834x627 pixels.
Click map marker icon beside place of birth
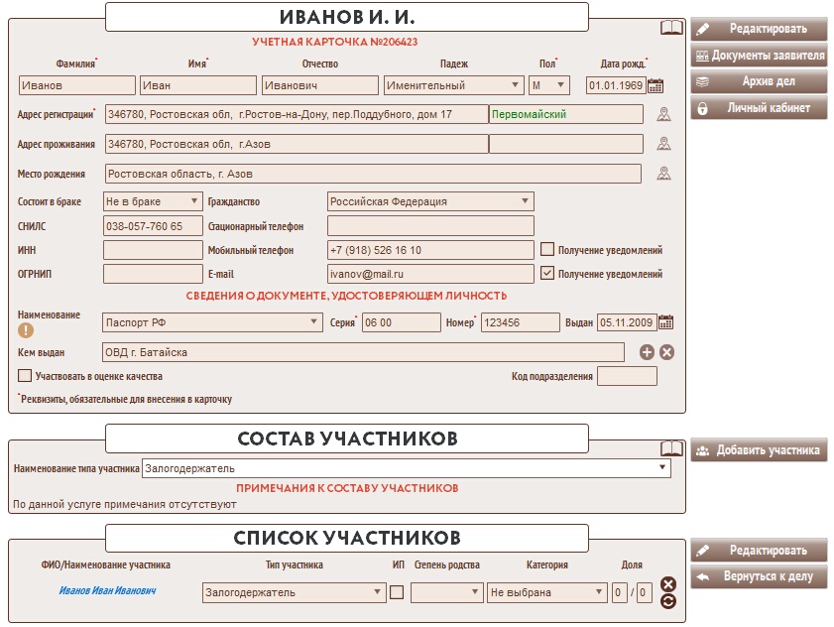663,175
